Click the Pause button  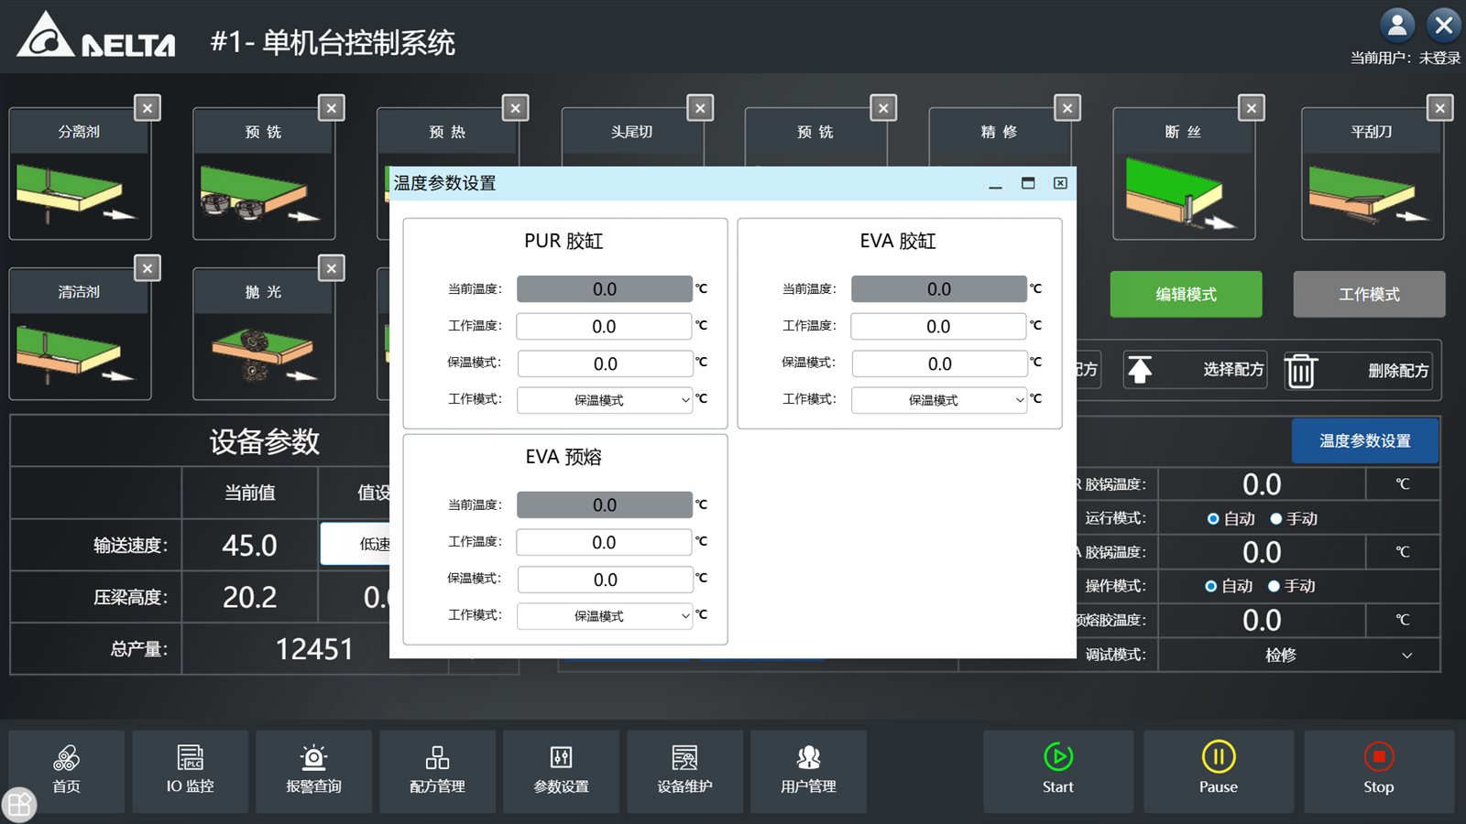[1219, 771]
